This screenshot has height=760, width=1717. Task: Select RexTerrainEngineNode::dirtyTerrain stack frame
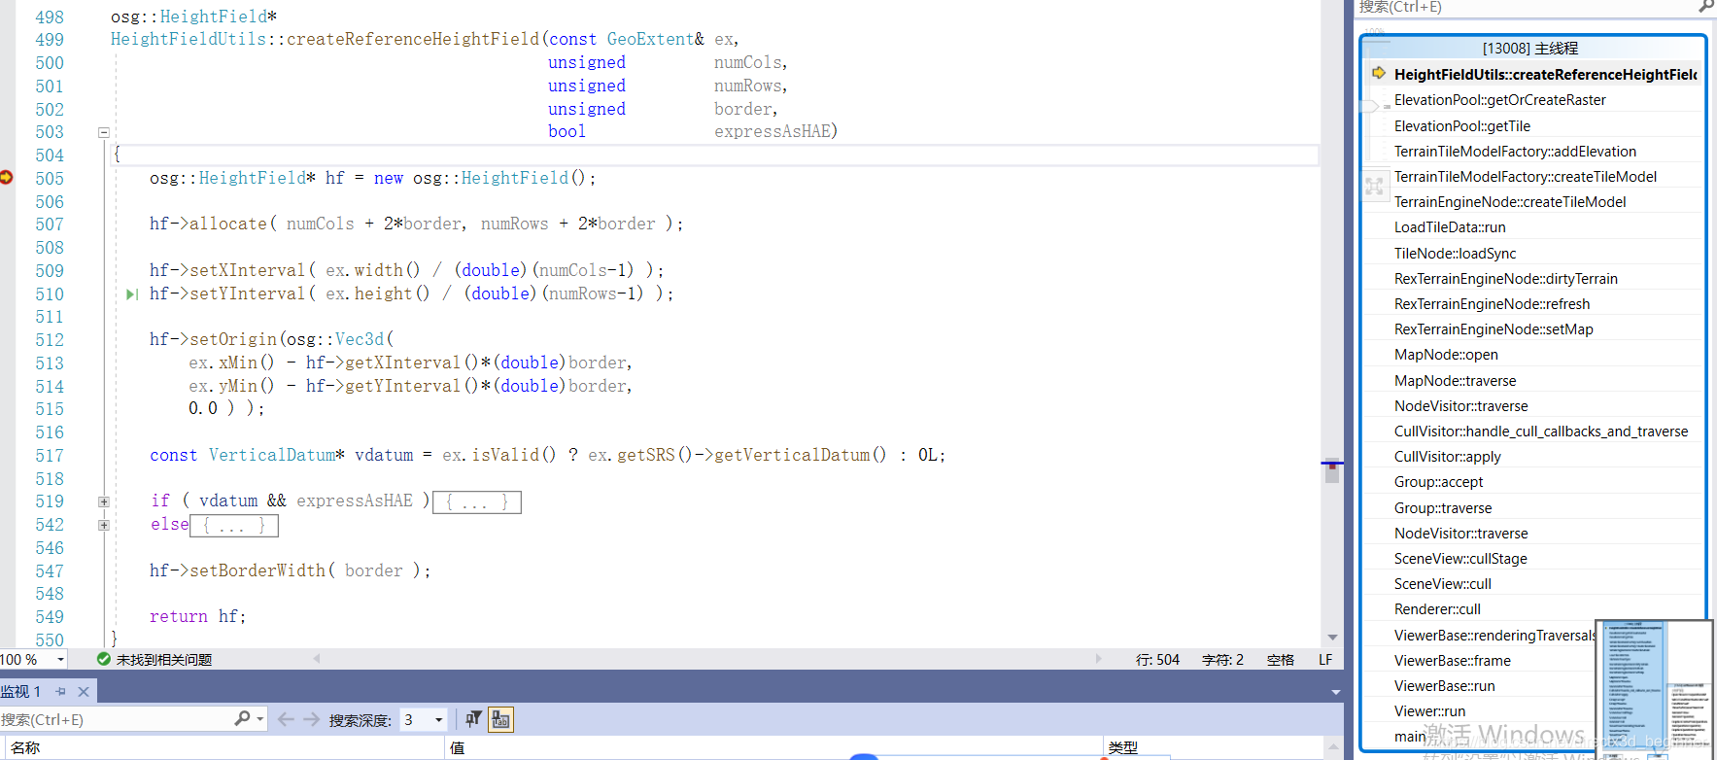click(x=1506, y=279)
